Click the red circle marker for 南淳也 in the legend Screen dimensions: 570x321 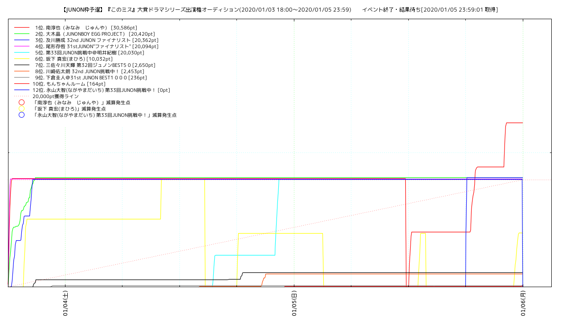[x=21, y=103]
